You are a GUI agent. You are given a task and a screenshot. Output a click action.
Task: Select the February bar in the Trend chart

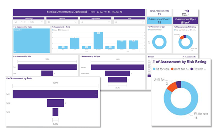133,45
